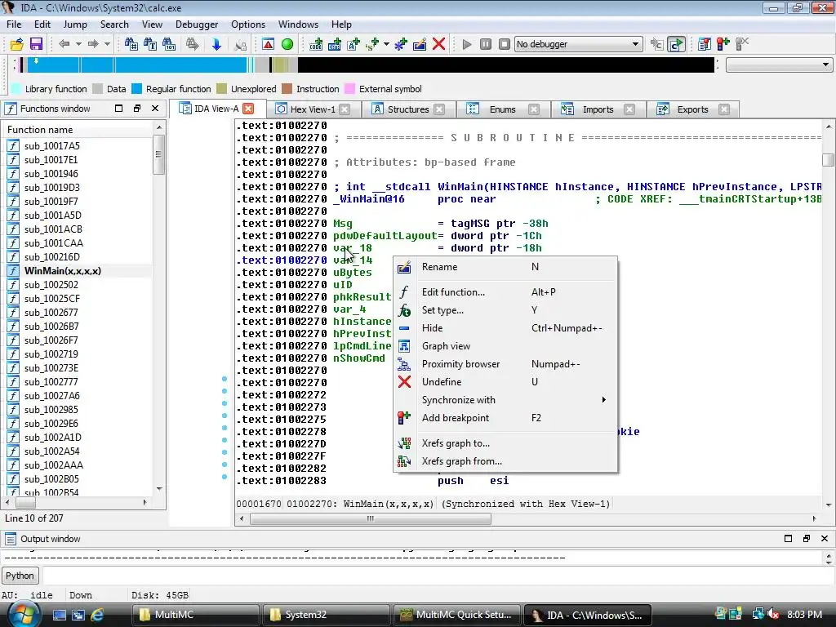Choose Undefine in the context menu

(505, 382)
